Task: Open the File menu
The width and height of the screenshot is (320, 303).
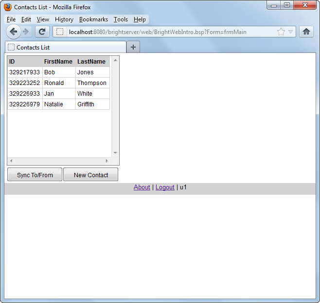Action: click(11, 19)
